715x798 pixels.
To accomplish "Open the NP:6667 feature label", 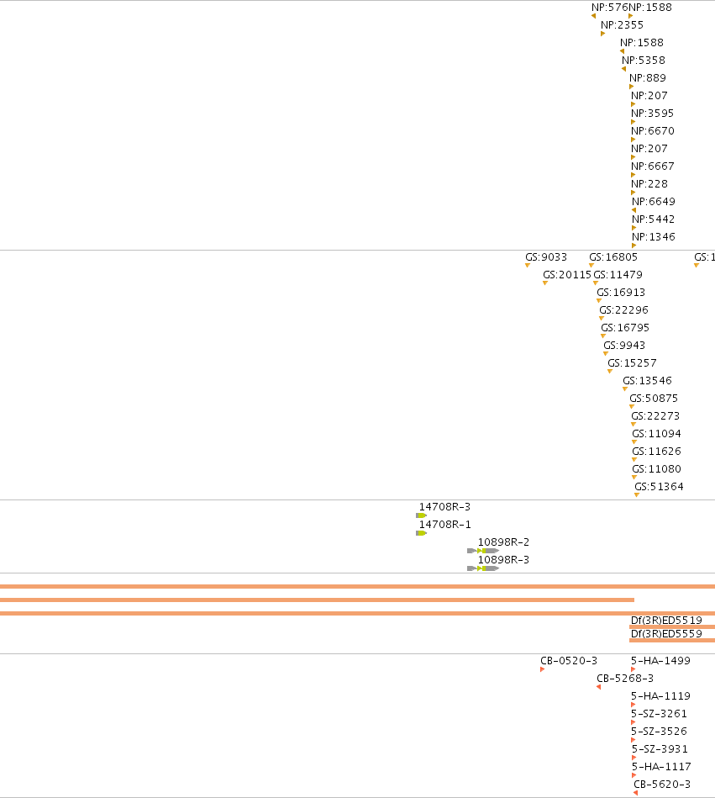I will pyautogui.click(x=653, y=166).
